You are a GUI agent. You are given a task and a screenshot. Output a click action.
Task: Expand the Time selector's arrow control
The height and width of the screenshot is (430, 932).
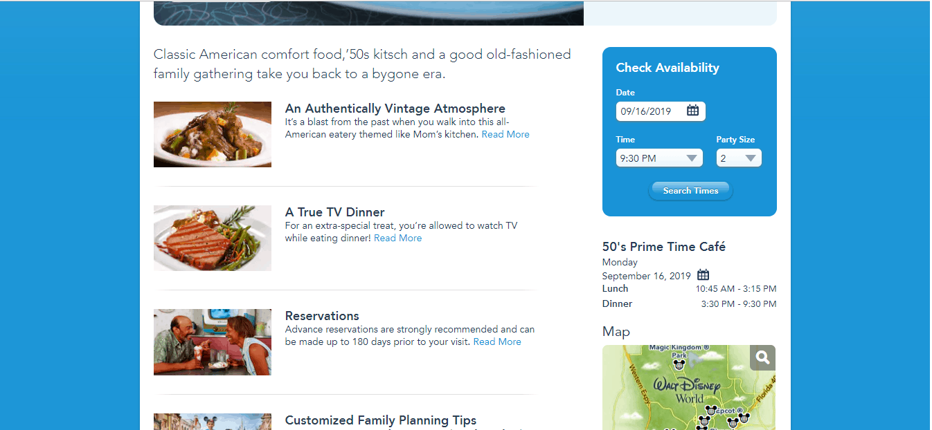click(x=692, y=158)
